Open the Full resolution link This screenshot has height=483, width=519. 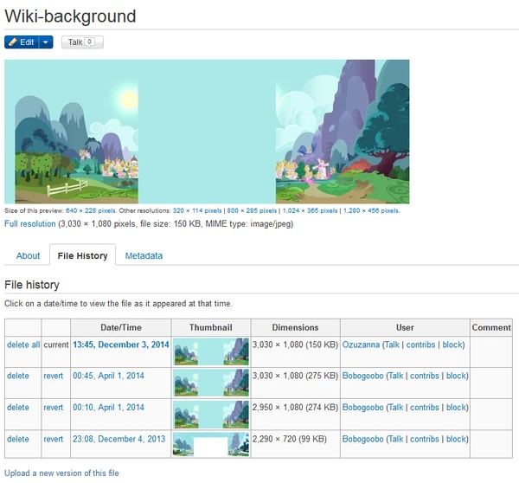[29, 223]
